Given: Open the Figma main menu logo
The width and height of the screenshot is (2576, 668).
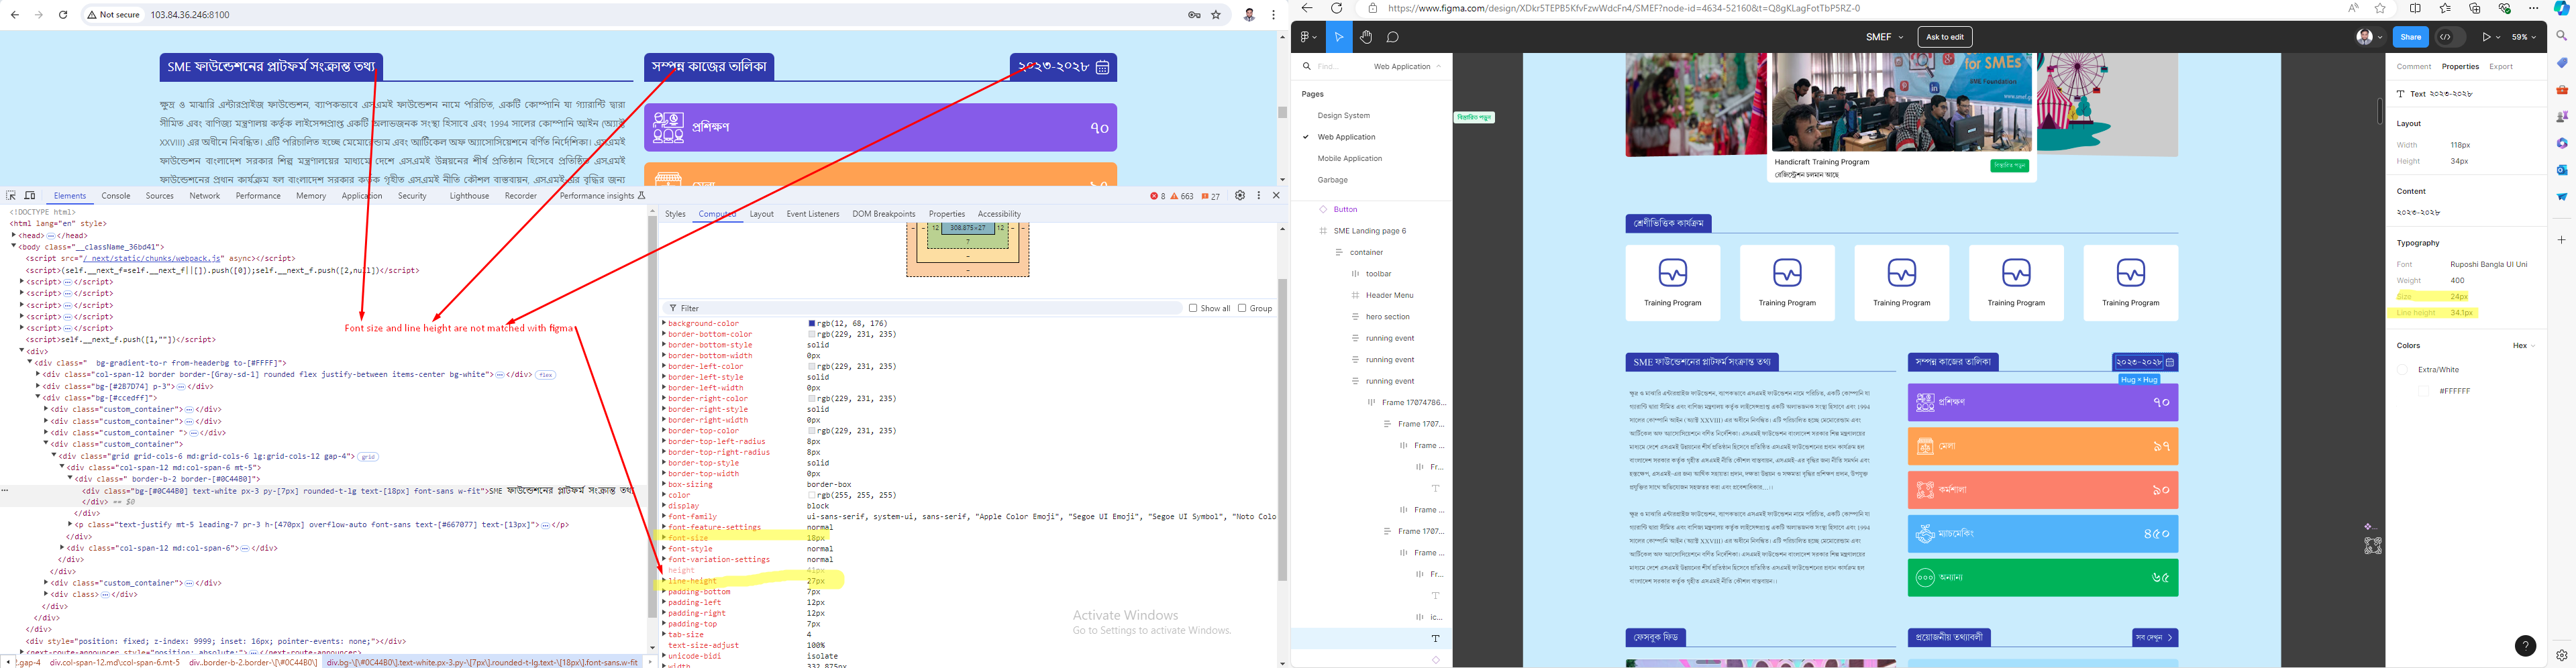Looking at the screenshot, I should [1308, 37].
